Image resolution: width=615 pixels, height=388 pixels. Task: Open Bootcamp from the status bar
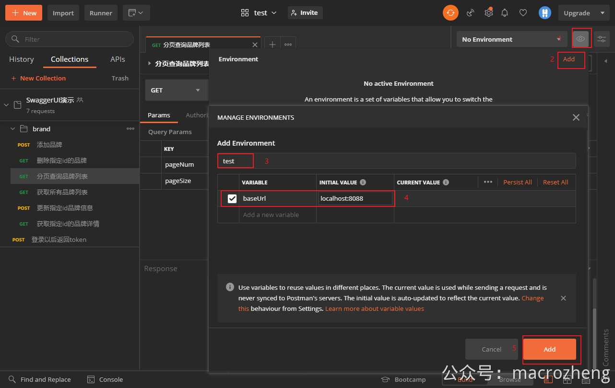click(x=403, y=379)
